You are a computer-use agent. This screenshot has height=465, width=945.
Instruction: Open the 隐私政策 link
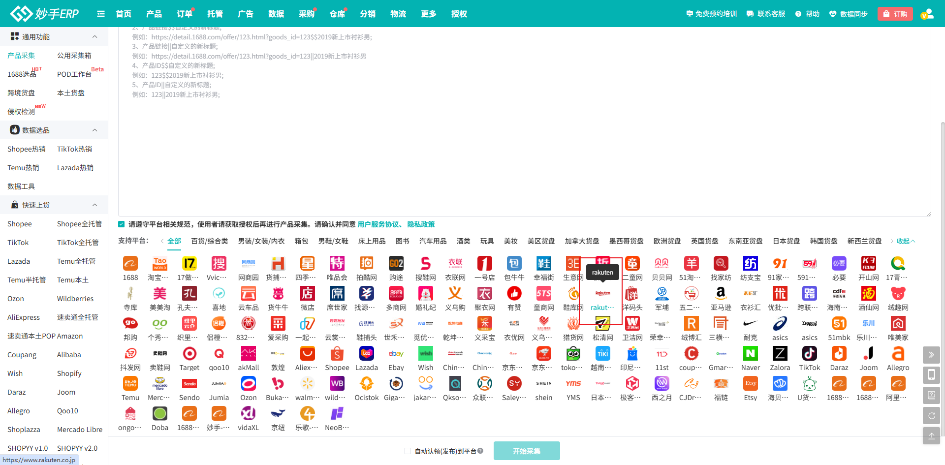tap(421, 224)
